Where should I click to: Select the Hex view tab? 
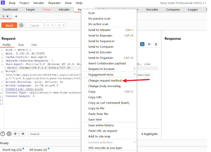coord(34,45)
